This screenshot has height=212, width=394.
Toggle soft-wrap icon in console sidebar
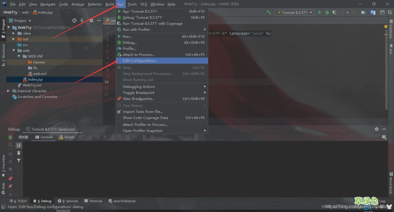[x=19, y=145]
